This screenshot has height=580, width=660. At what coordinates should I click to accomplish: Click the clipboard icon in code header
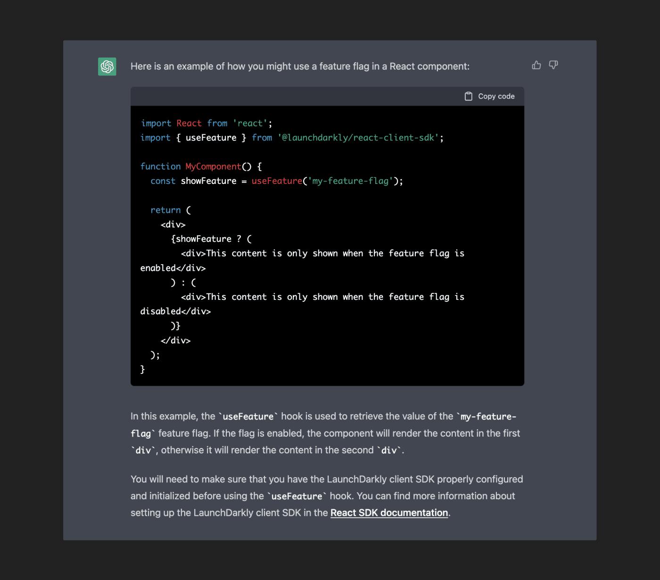(469, 96)
